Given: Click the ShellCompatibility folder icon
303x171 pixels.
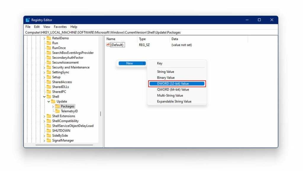Looking at the screenshot, I should coord(49,121).
